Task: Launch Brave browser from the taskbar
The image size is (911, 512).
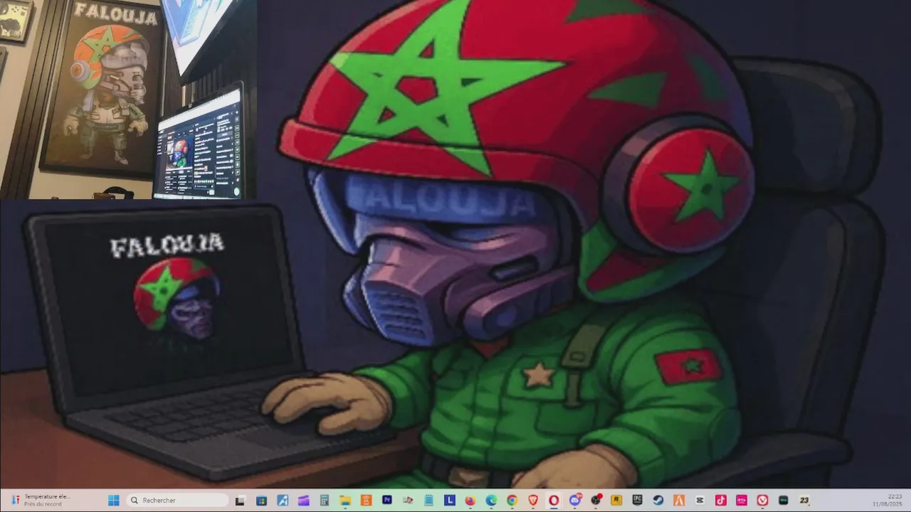Action: (x=533, y=500)
